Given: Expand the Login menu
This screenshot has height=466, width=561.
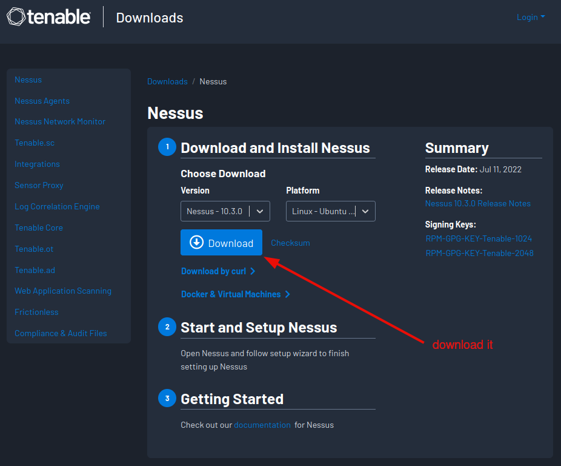Looking at the screenshot, I should 530,17.
